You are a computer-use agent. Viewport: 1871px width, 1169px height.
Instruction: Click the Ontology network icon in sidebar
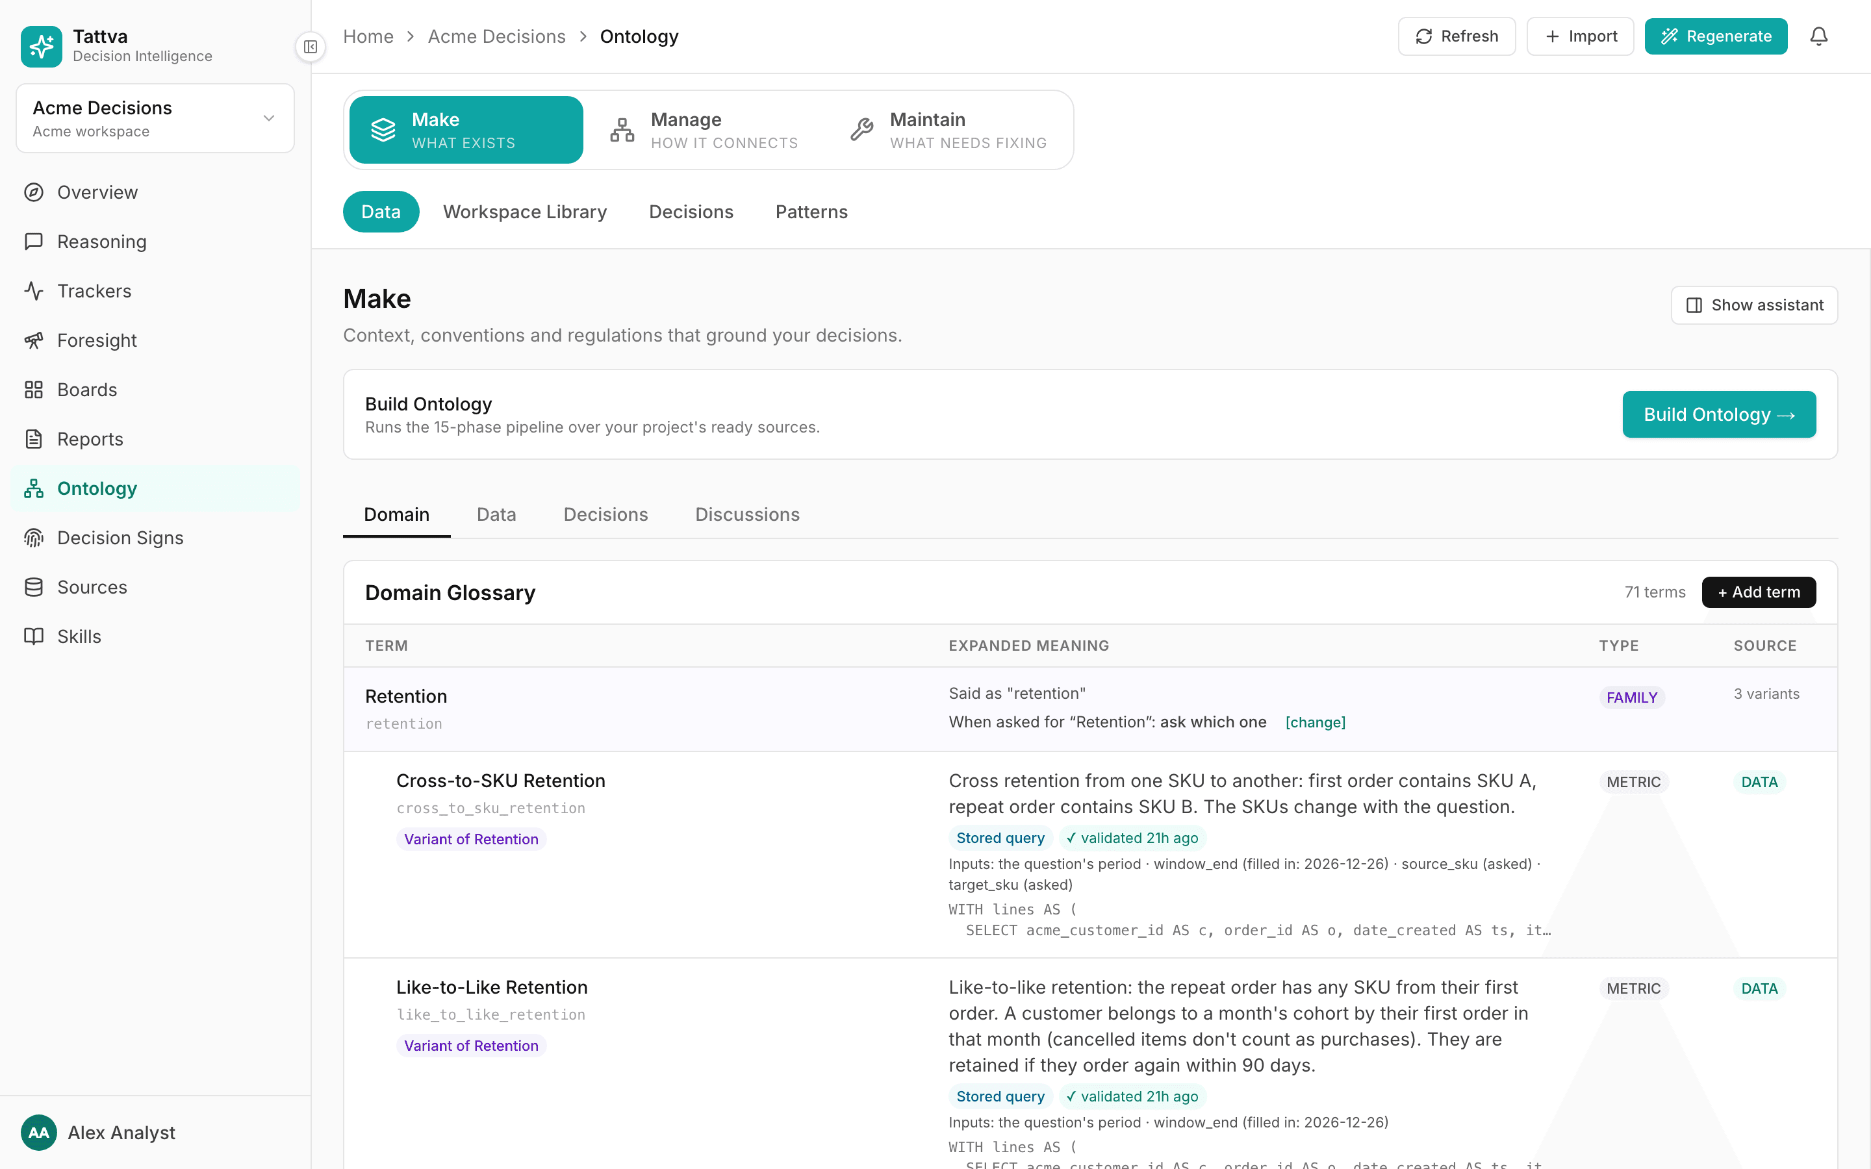click(33, 488)
